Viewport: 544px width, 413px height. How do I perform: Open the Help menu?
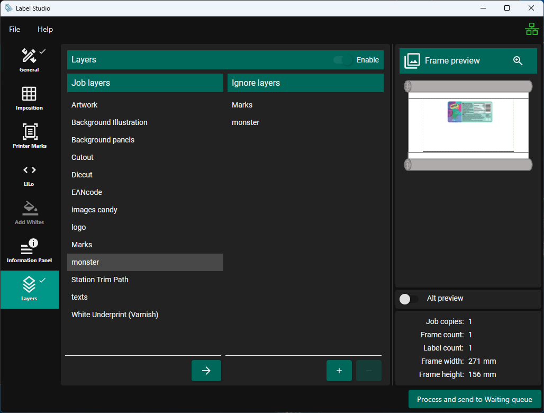[x=45, y=30]
